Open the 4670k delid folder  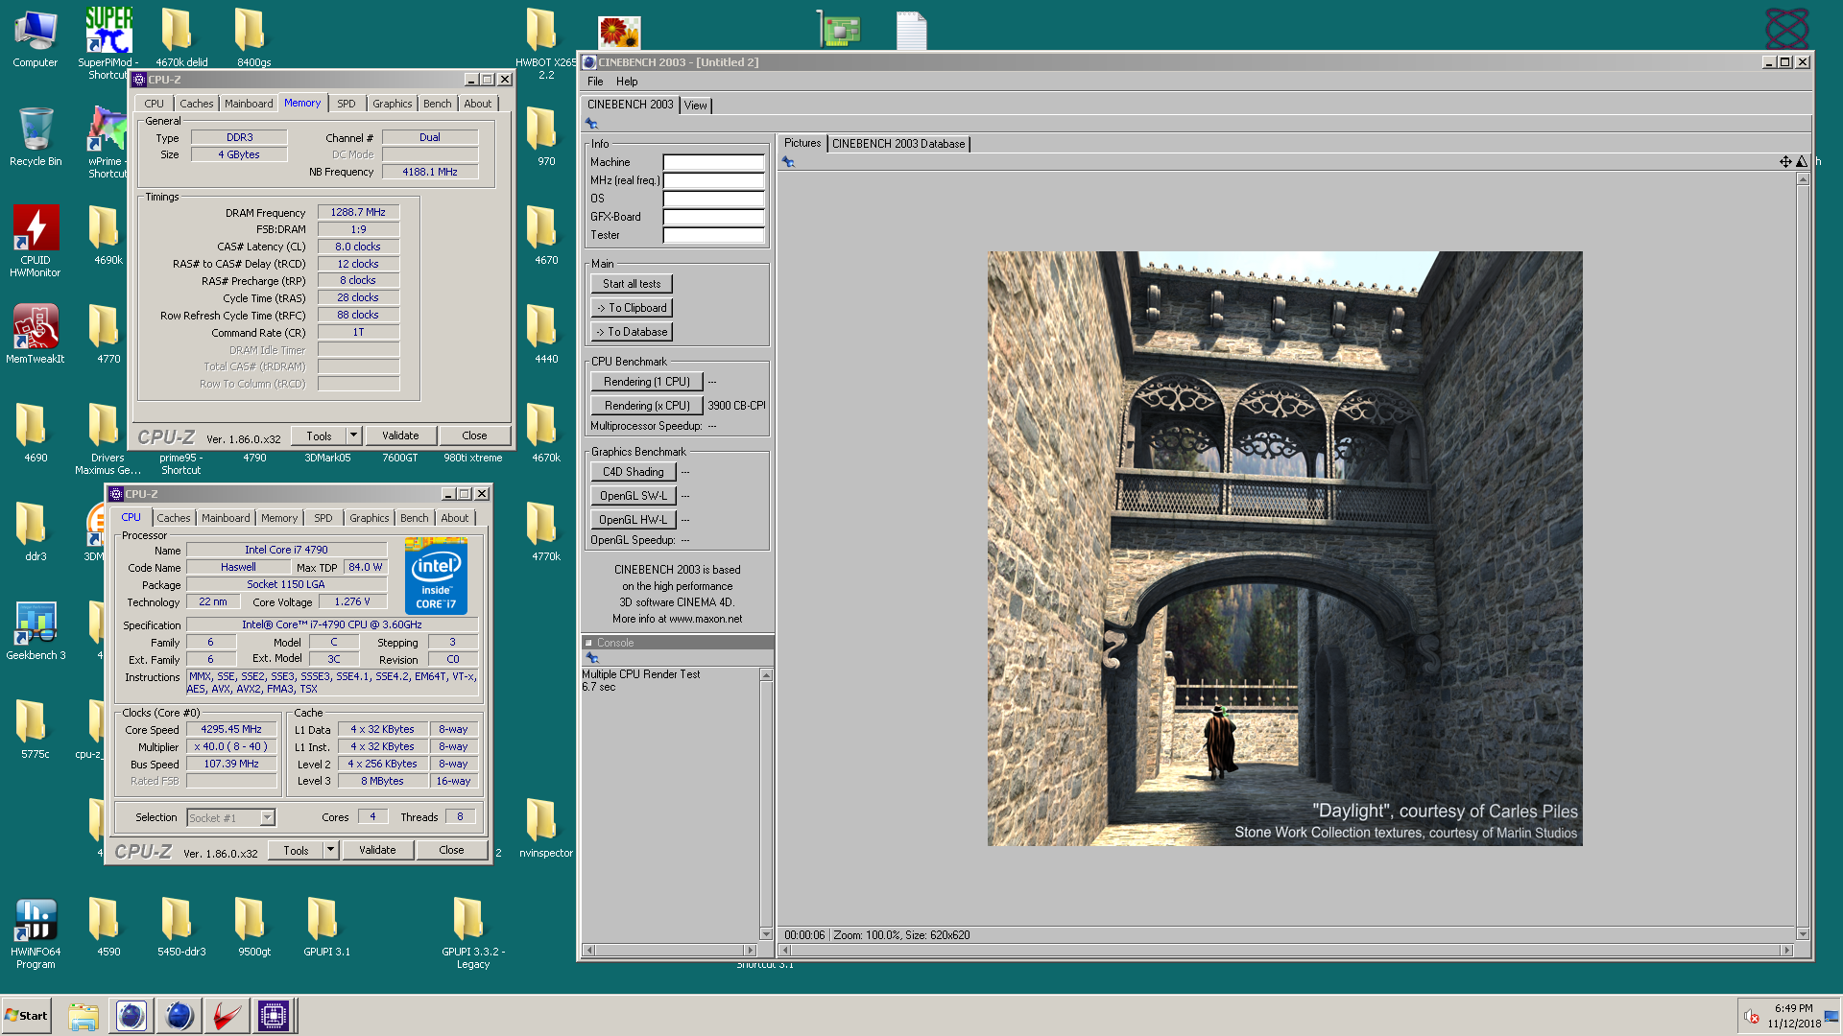pyautogui.click(x=181, y=38)
